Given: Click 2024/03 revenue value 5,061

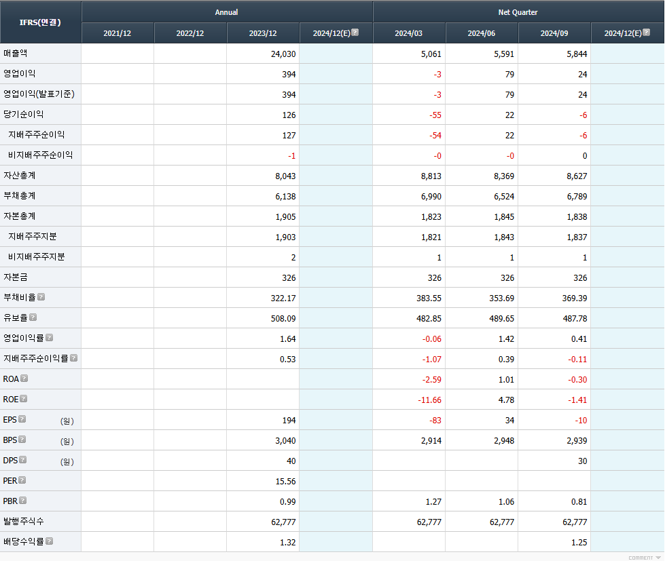Looking at the screenshot, I should 431,54.
